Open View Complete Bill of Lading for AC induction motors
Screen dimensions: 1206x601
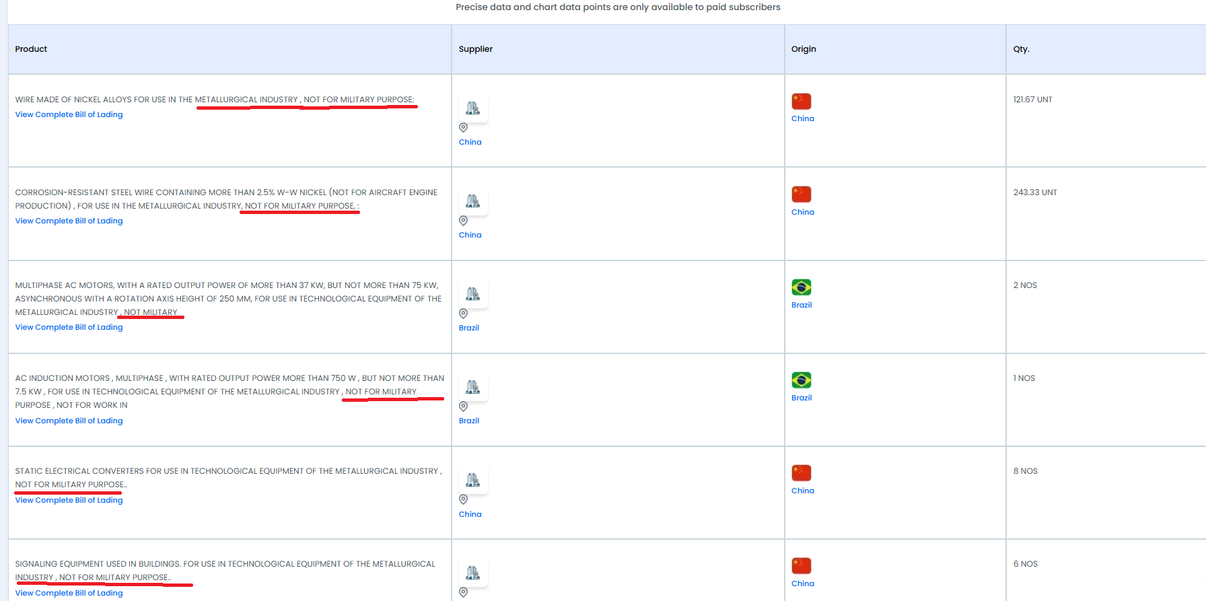(69, 421)
